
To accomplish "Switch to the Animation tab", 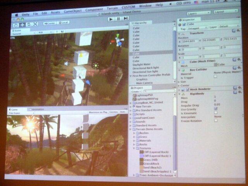I will pos(36,109).
